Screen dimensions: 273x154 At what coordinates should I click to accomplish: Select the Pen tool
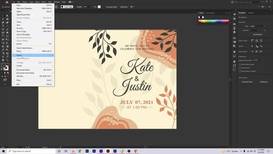click(3, 23)
